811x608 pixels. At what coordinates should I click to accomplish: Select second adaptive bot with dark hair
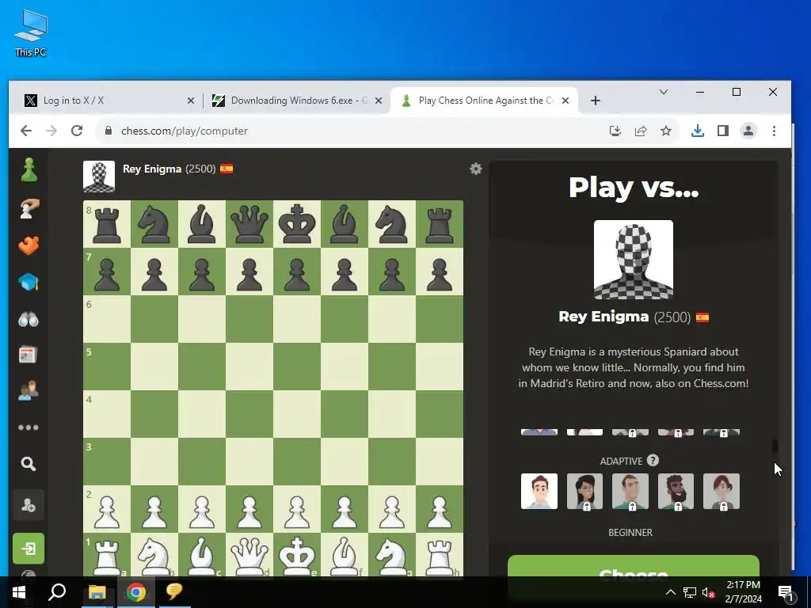click(584, 491)
